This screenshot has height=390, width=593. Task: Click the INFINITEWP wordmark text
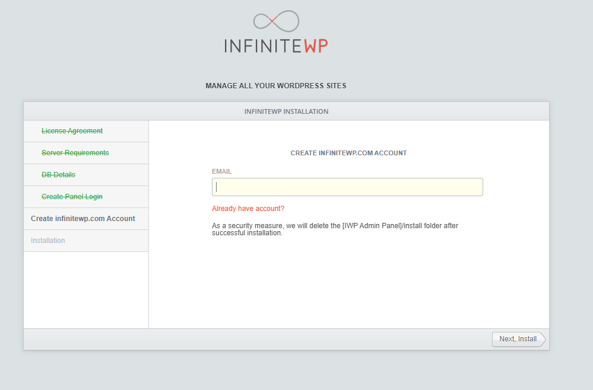(276, 46)
